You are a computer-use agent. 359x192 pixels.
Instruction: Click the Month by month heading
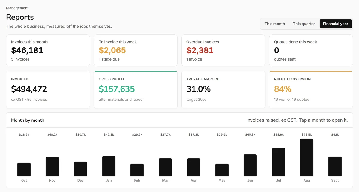click(28, 120)
